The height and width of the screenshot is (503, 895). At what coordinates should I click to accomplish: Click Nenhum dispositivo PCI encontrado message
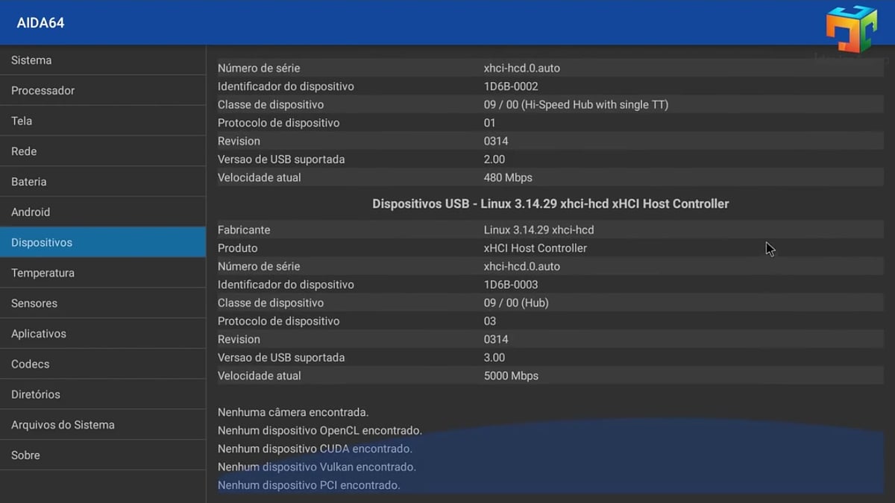(x=309, y=485)
